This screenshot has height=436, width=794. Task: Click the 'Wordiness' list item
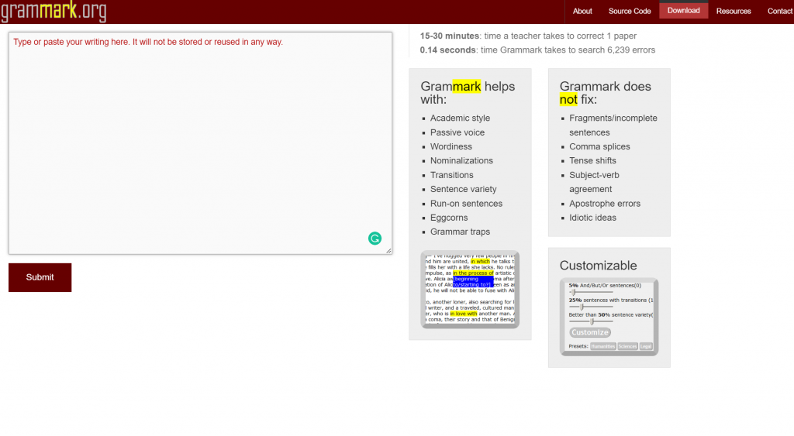pyautogui.click(x=451, y=146)
